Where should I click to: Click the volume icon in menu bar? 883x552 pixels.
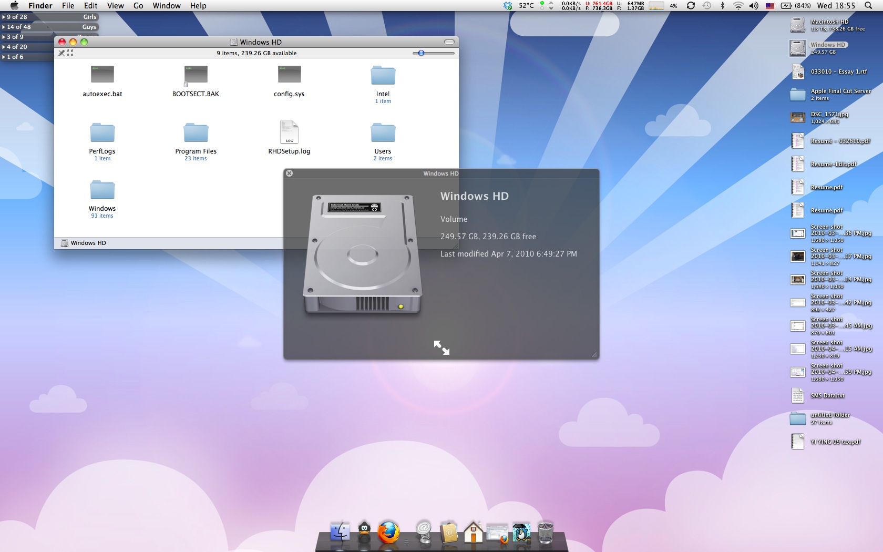[754, 6]
